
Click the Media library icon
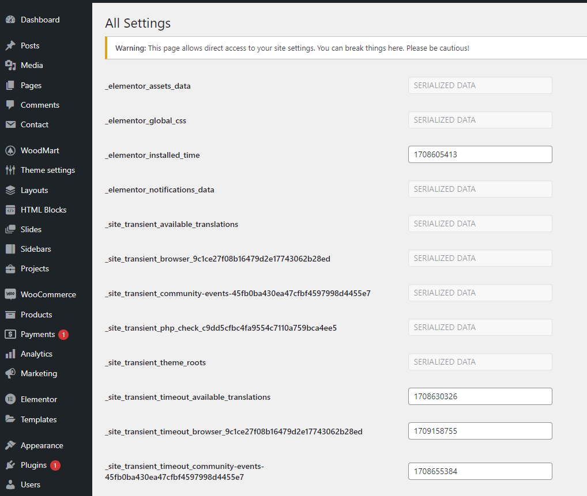[10, 65]
